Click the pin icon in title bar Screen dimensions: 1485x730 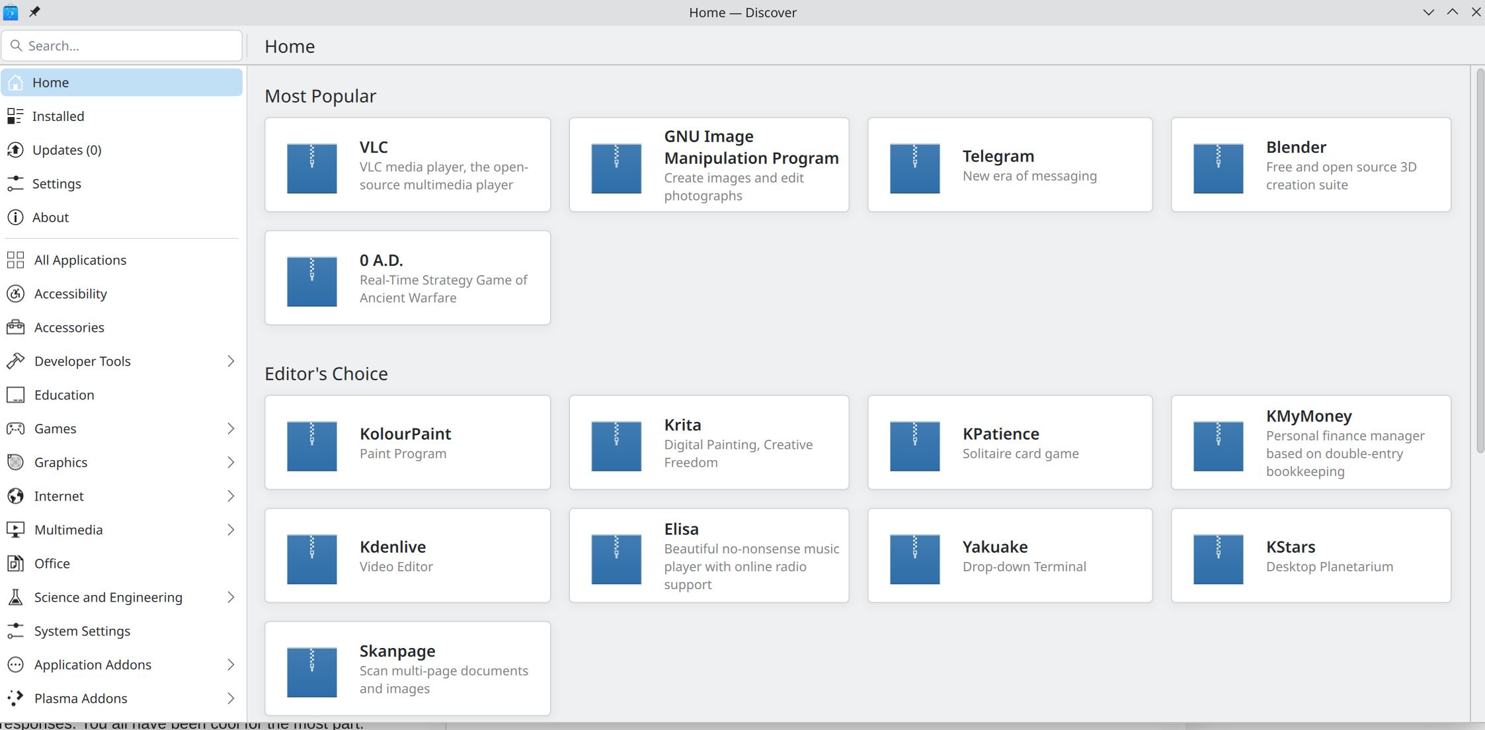(x=34, y=12)
